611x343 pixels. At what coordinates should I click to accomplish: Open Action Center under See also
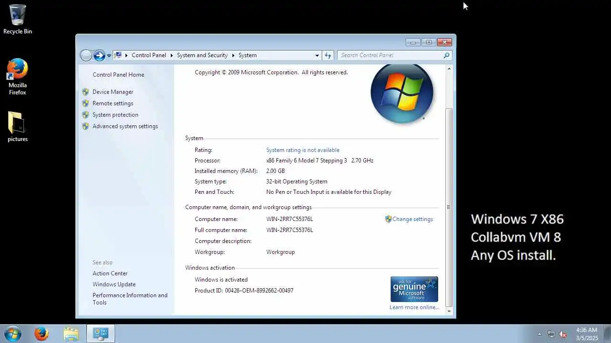pyautogui.click(x=110, y=273)
